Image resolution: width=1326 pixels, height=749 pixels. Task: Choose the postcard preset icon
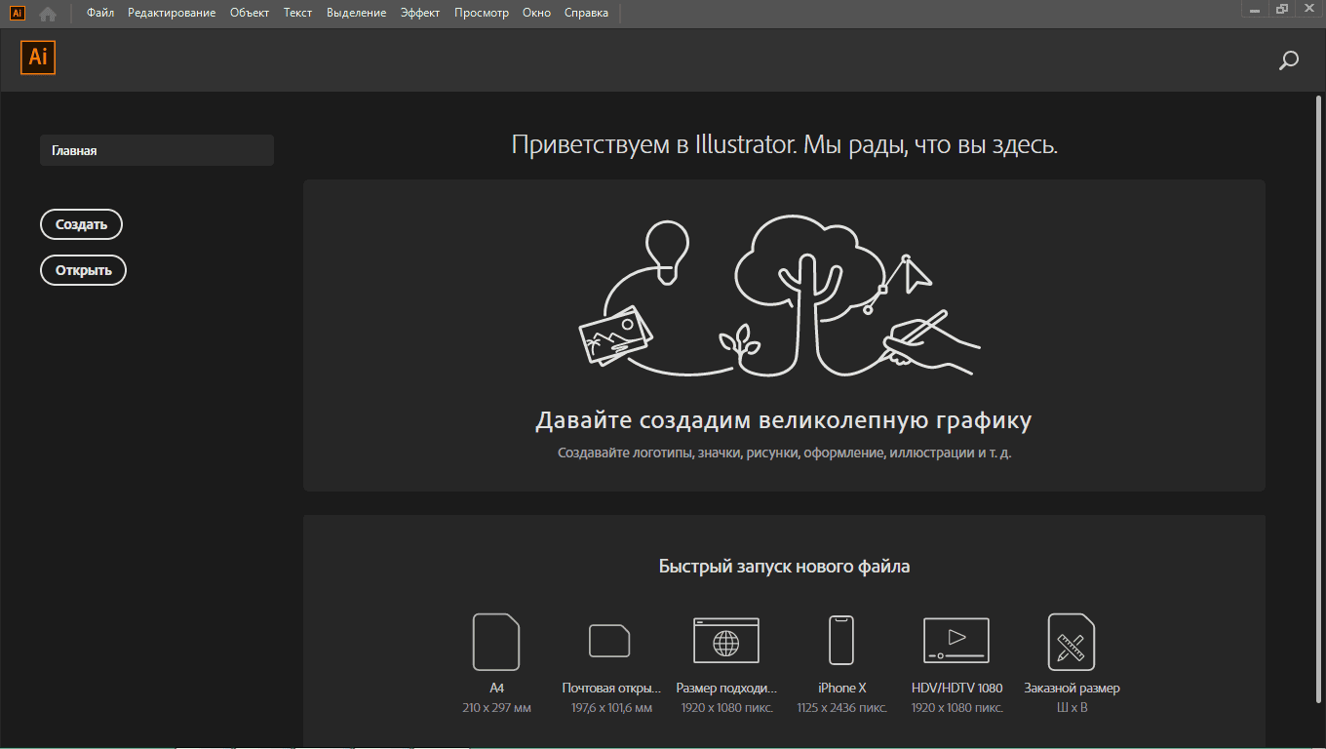coord(609,641)
